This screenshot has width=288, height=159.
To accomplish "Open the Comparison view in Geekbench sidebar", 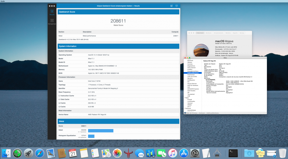I will coord(52,22).
